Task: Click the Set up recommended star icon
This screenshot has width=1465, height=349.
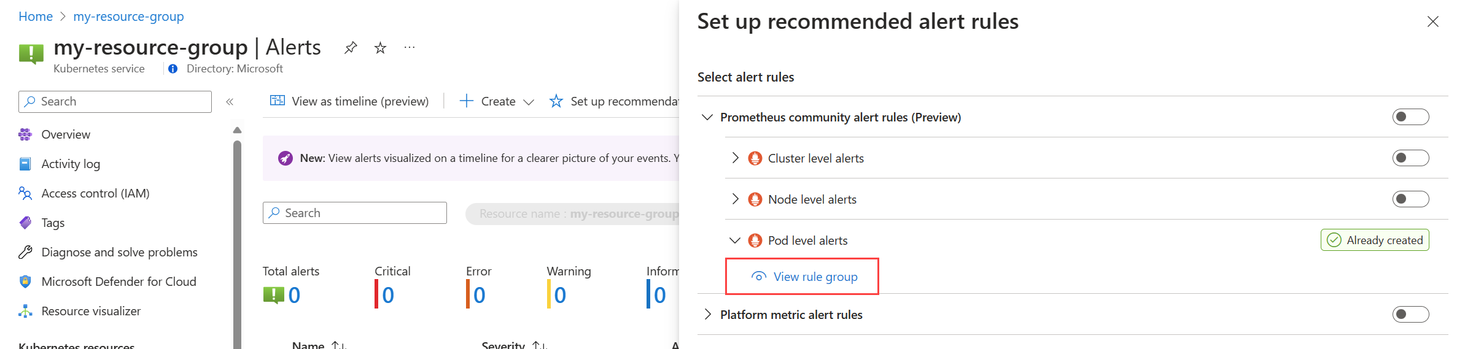Action: [556, 101]
